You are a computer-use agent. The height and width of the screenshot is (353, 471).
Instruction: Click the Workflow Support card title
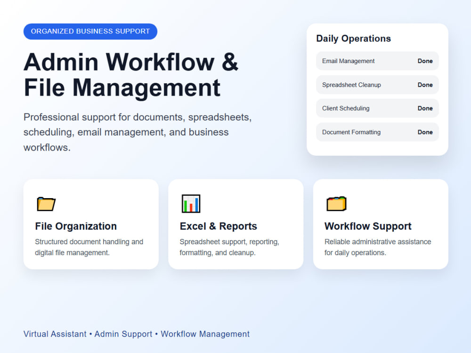click(x=368, y=226)
